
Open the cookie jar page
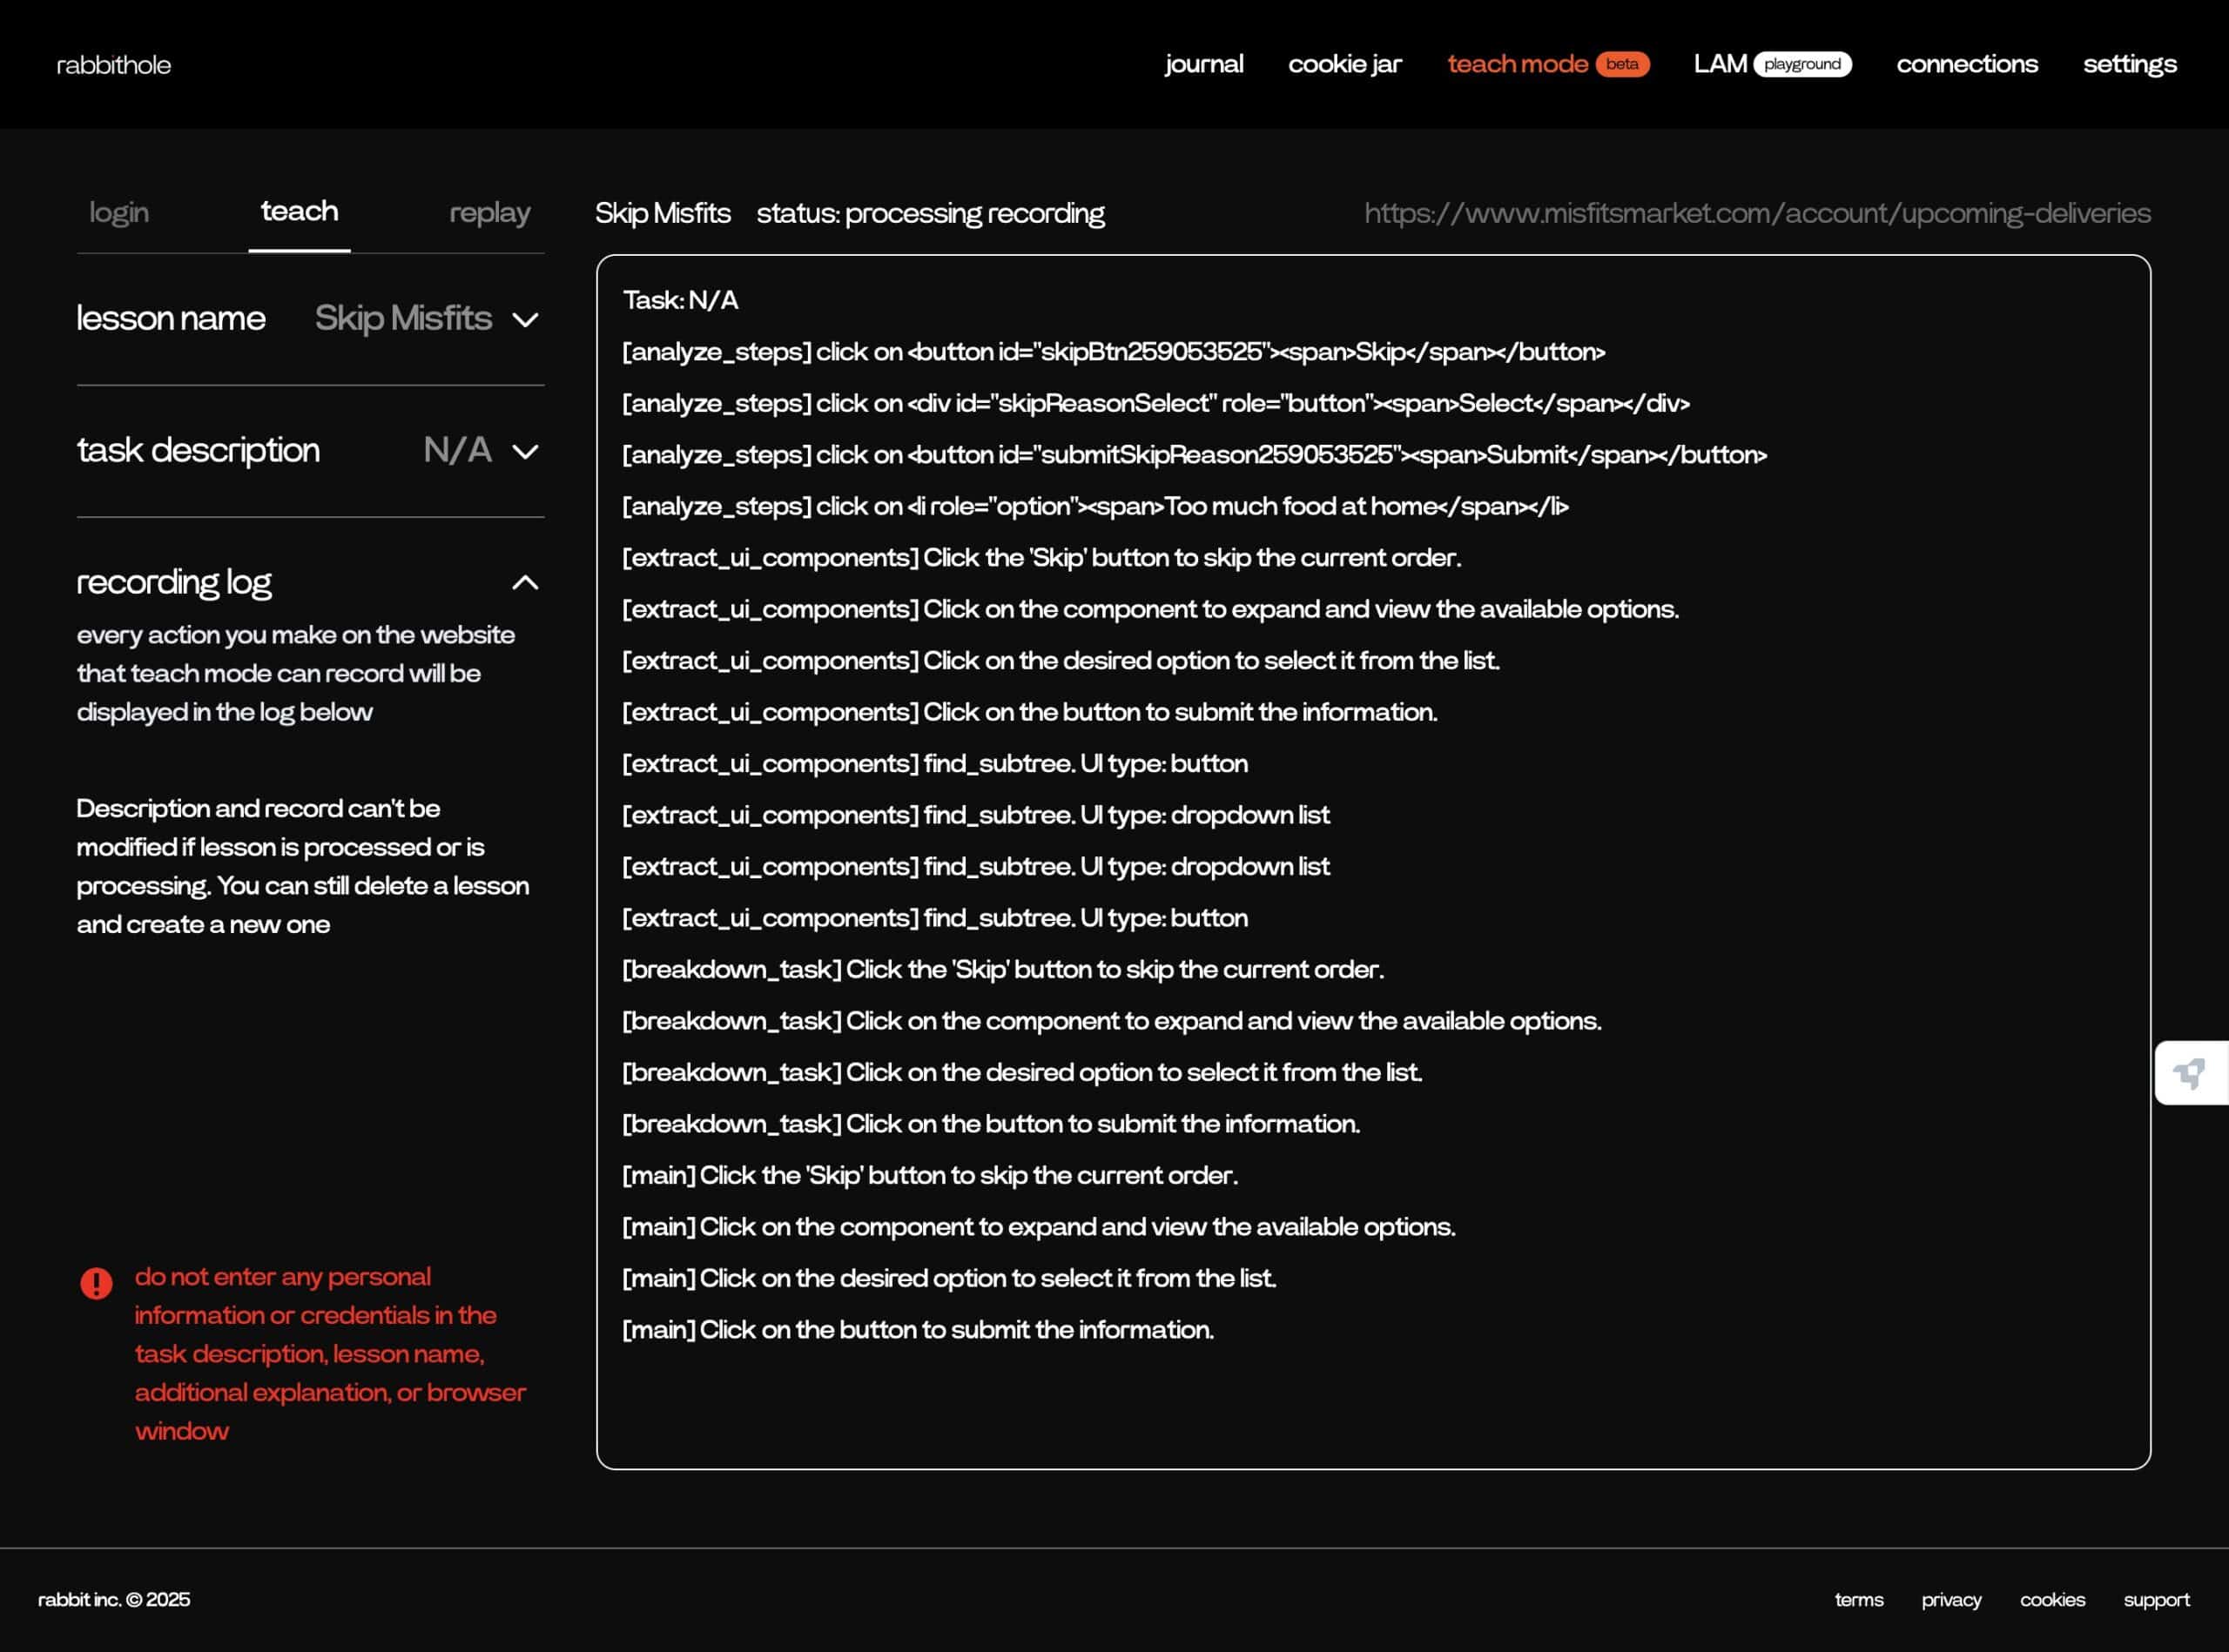pyautogui.click(x=1344, y=64)
